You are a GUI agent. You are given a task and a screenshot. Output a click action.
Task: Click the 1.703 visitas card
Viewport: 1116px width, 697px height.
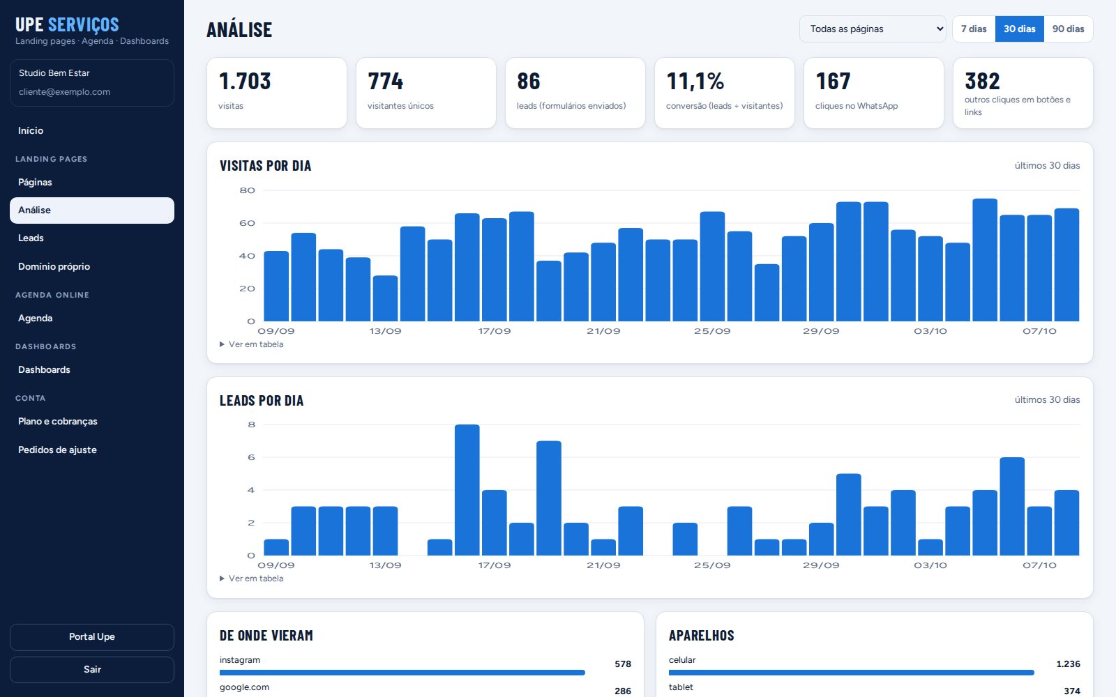[277, 93]
